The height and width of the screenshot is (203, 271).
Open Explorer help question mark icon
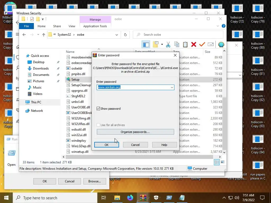coord(223,26)
